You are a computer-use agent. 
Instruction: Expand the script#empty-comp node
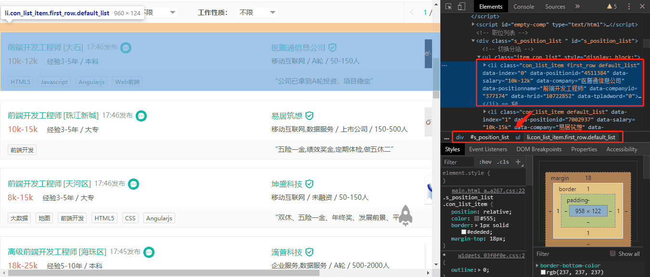[473, 24]
